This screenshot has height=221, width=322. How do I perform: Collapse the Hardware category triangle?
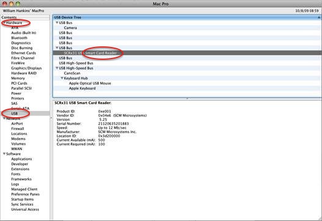coord(4,23)
